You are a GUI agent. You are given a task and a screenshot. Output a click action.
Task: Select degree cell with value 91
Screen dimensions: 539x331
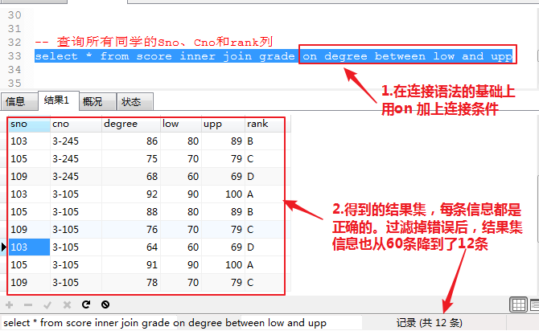coord(131,265)
